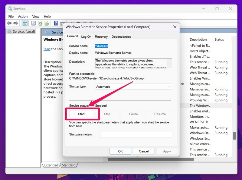Click the Back navigation arrow
The image size is (242, 180).
(9, 23)
